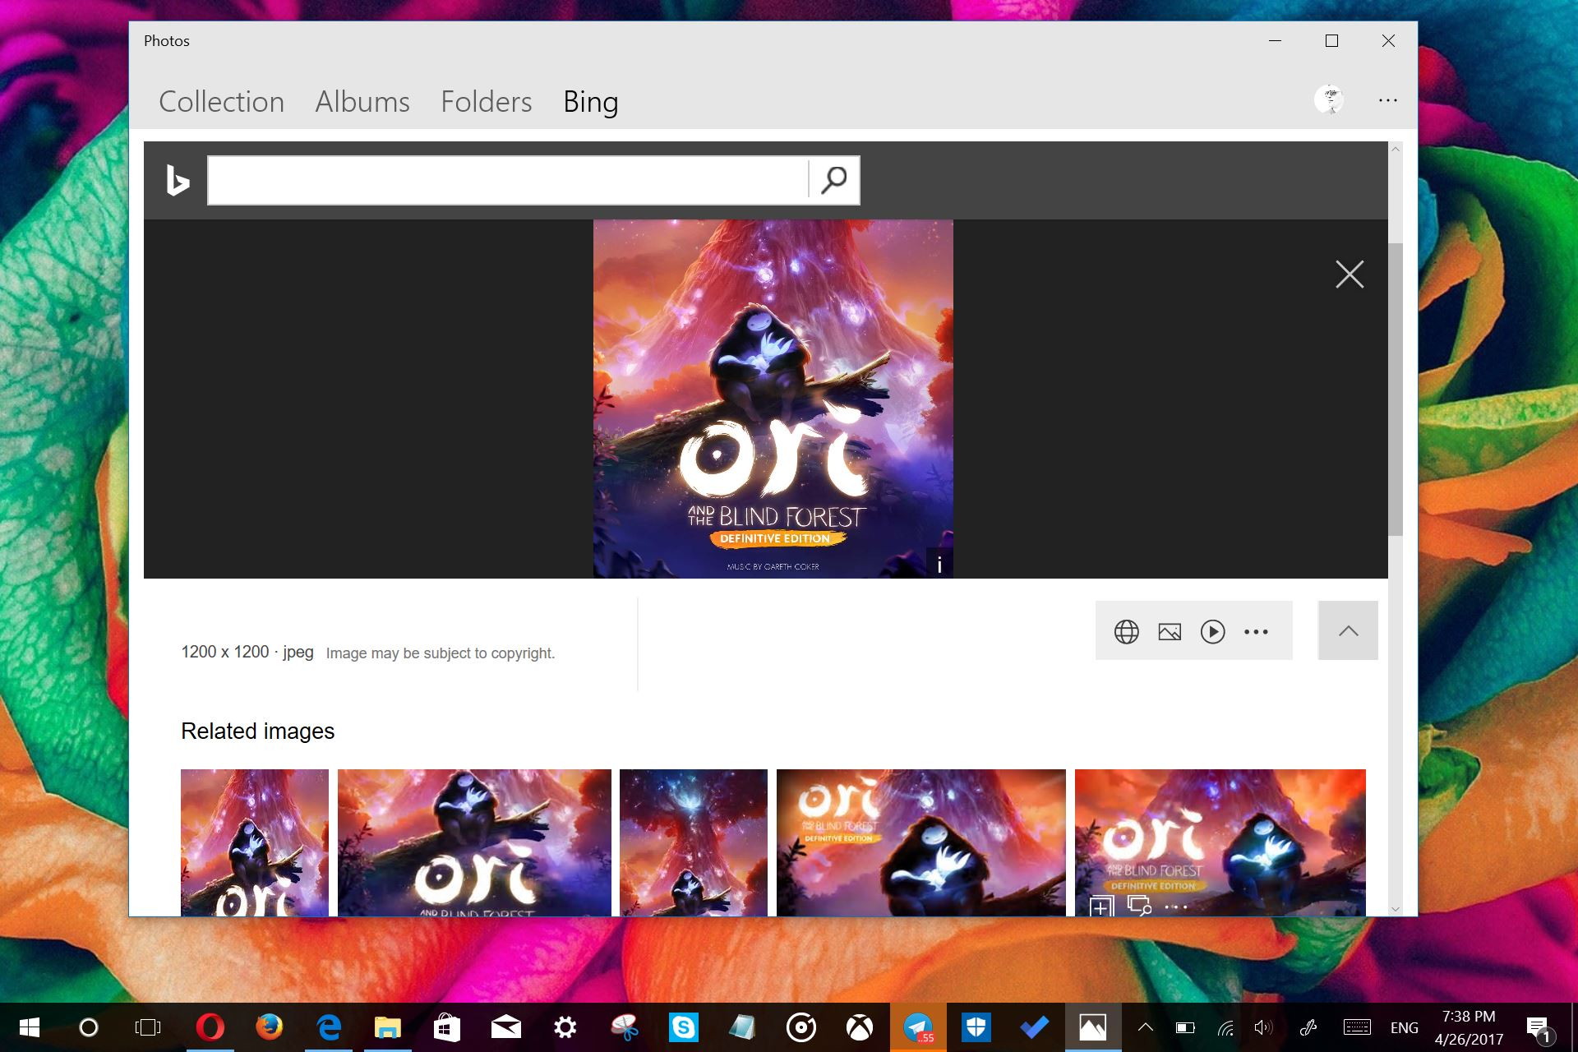1578x1052 pixels.
Task: Open Telegram from the taskbar
Action: (x=918, y=1027)
